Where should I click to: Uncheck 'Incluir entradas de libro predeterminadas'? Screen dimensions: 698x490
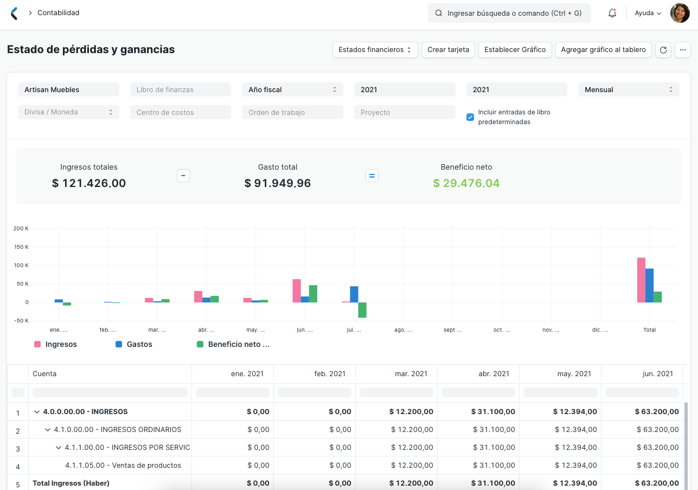click(x=470, y=117)
